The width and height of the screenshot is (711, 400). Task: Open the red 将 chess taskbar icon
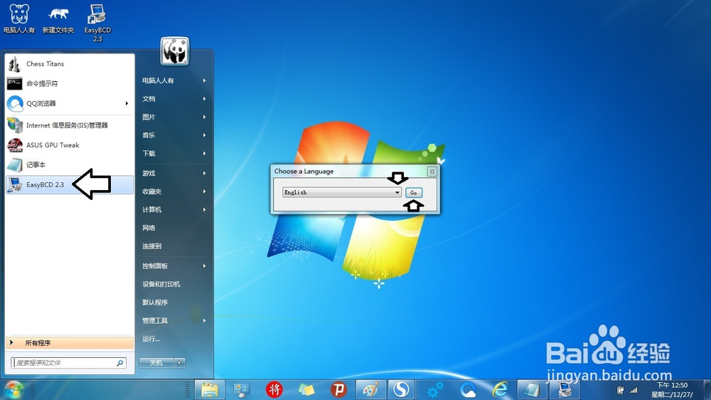274,389
